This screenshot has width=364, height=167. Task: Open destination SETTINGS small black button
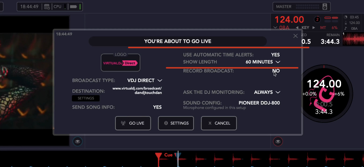coord(86,98)
